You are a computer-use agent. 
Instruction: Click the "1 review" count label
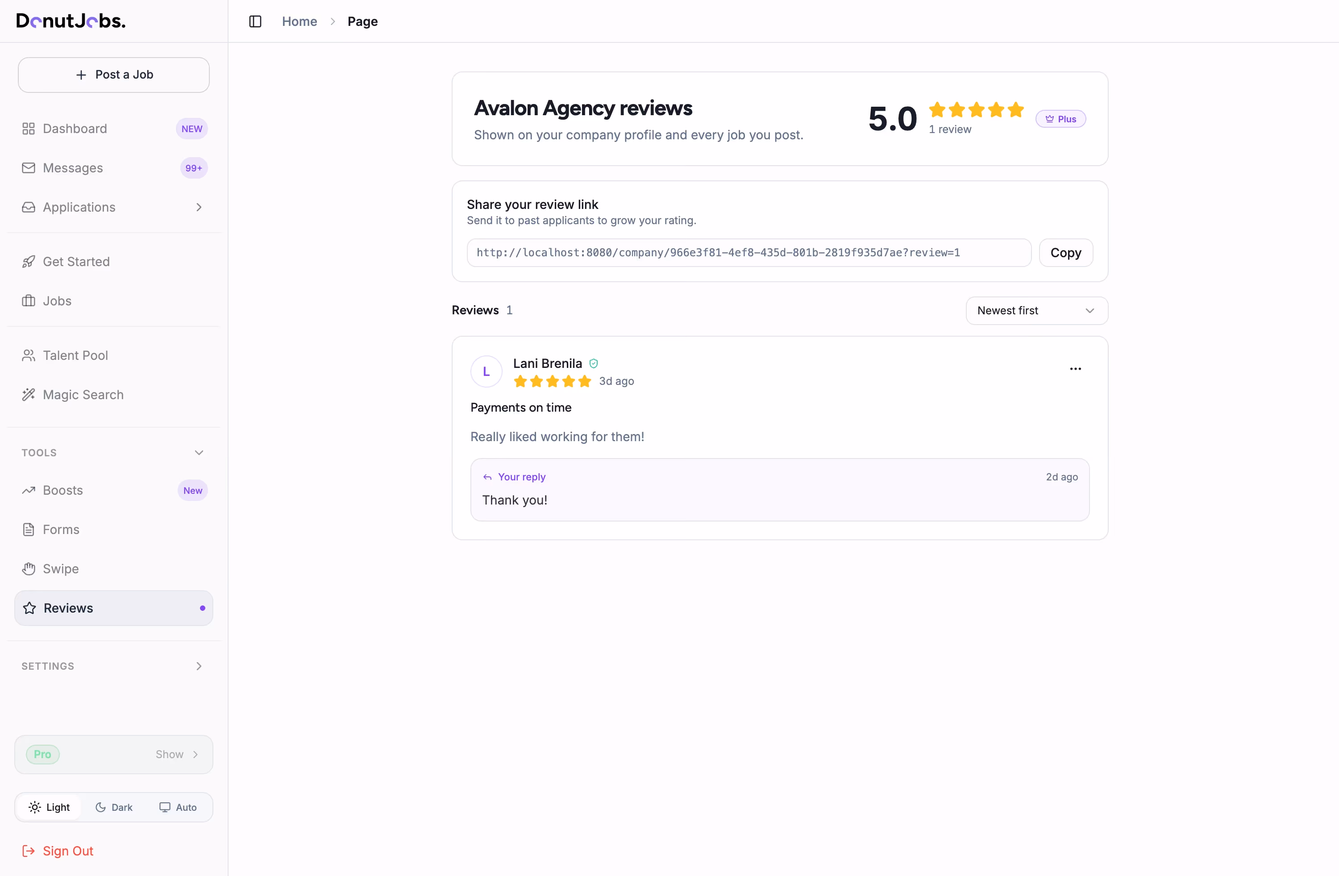point(950,129)
